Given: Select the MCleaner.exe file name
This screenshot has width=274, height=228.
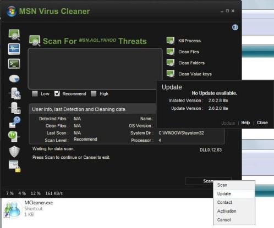Looking at the screenshot, I should coord(39,203).
